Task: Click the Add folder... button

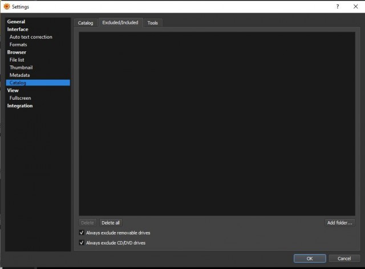Action: tap(340, 223)
